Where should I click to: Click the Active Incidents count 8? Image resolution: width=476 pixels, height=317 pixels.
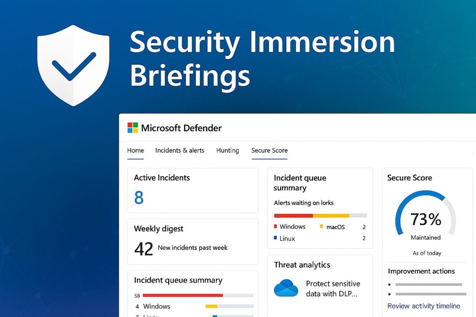click(139, 198)
